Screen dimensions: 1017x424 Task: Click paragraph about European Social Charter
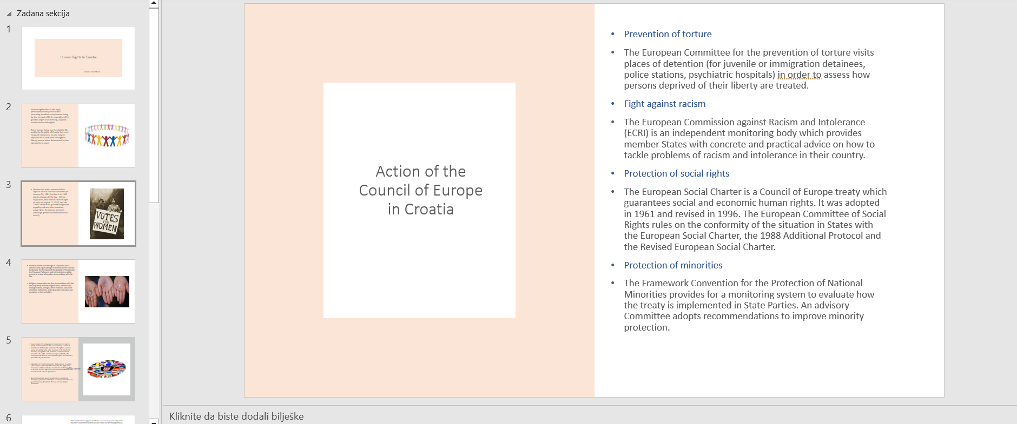(755, 219)
